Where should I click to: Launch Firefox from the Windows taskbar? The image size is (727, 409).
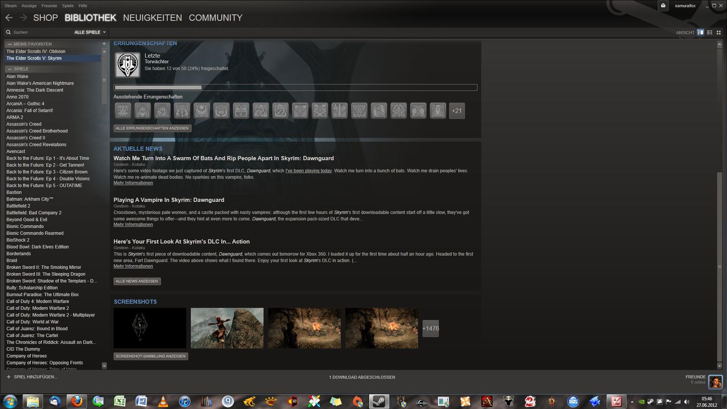tap(77, 401)
